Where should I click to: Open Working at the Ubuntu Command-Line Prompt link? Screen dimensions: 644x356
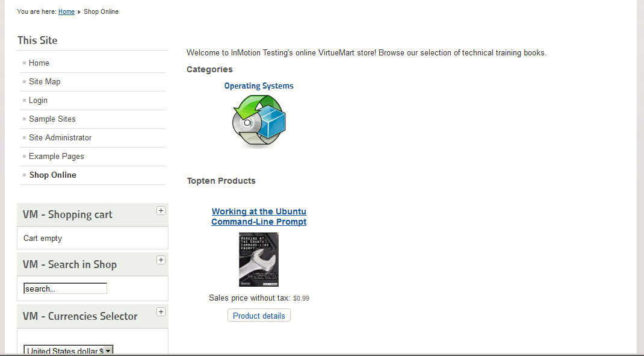(259, 217)
